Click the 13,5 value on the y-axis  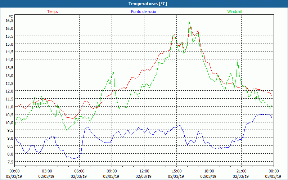coord(9,67)
